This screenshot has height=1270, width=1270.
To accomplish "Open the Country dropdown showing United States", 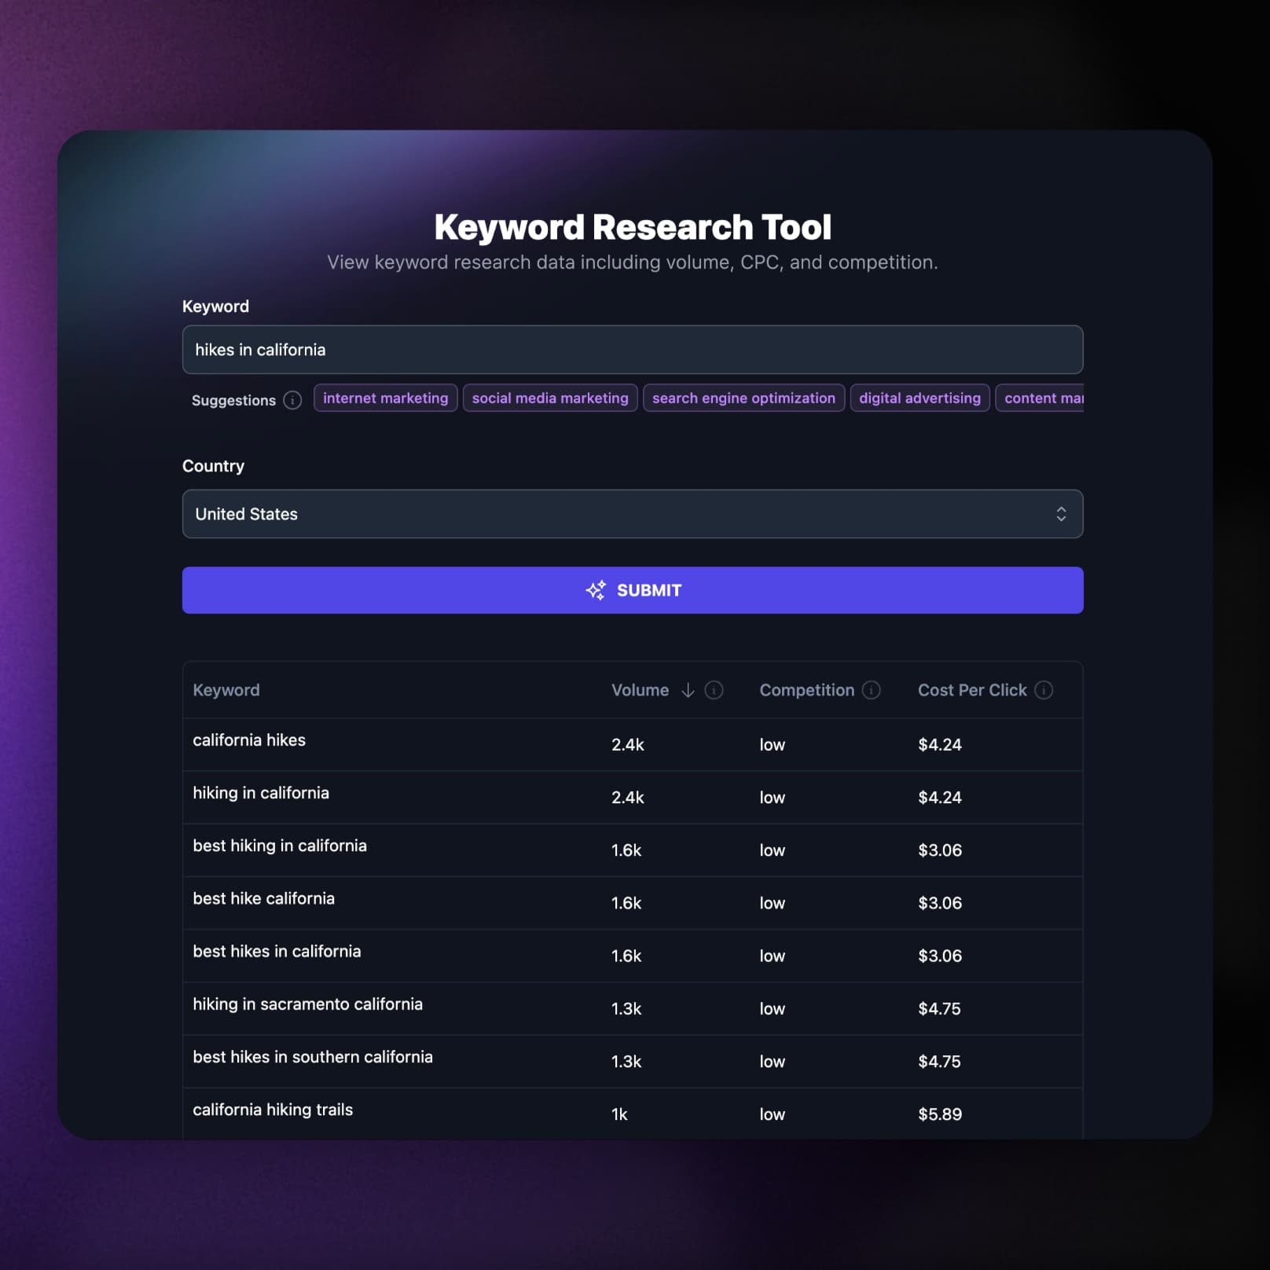I will (x=633, y=514).
